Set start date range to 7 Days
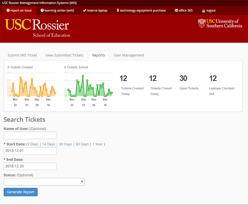The height and width of the screenshot is (205, 248). (33, 144)
